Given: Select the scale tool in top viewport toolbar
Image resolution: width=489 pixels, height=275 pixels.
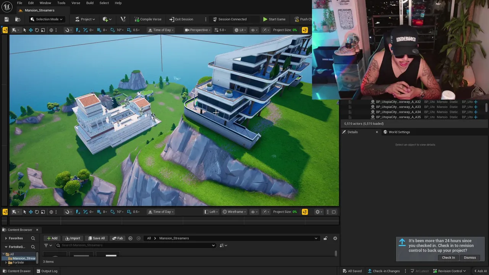Looking at the screenshot, I should pyautogui.click(x=43, y=30).
